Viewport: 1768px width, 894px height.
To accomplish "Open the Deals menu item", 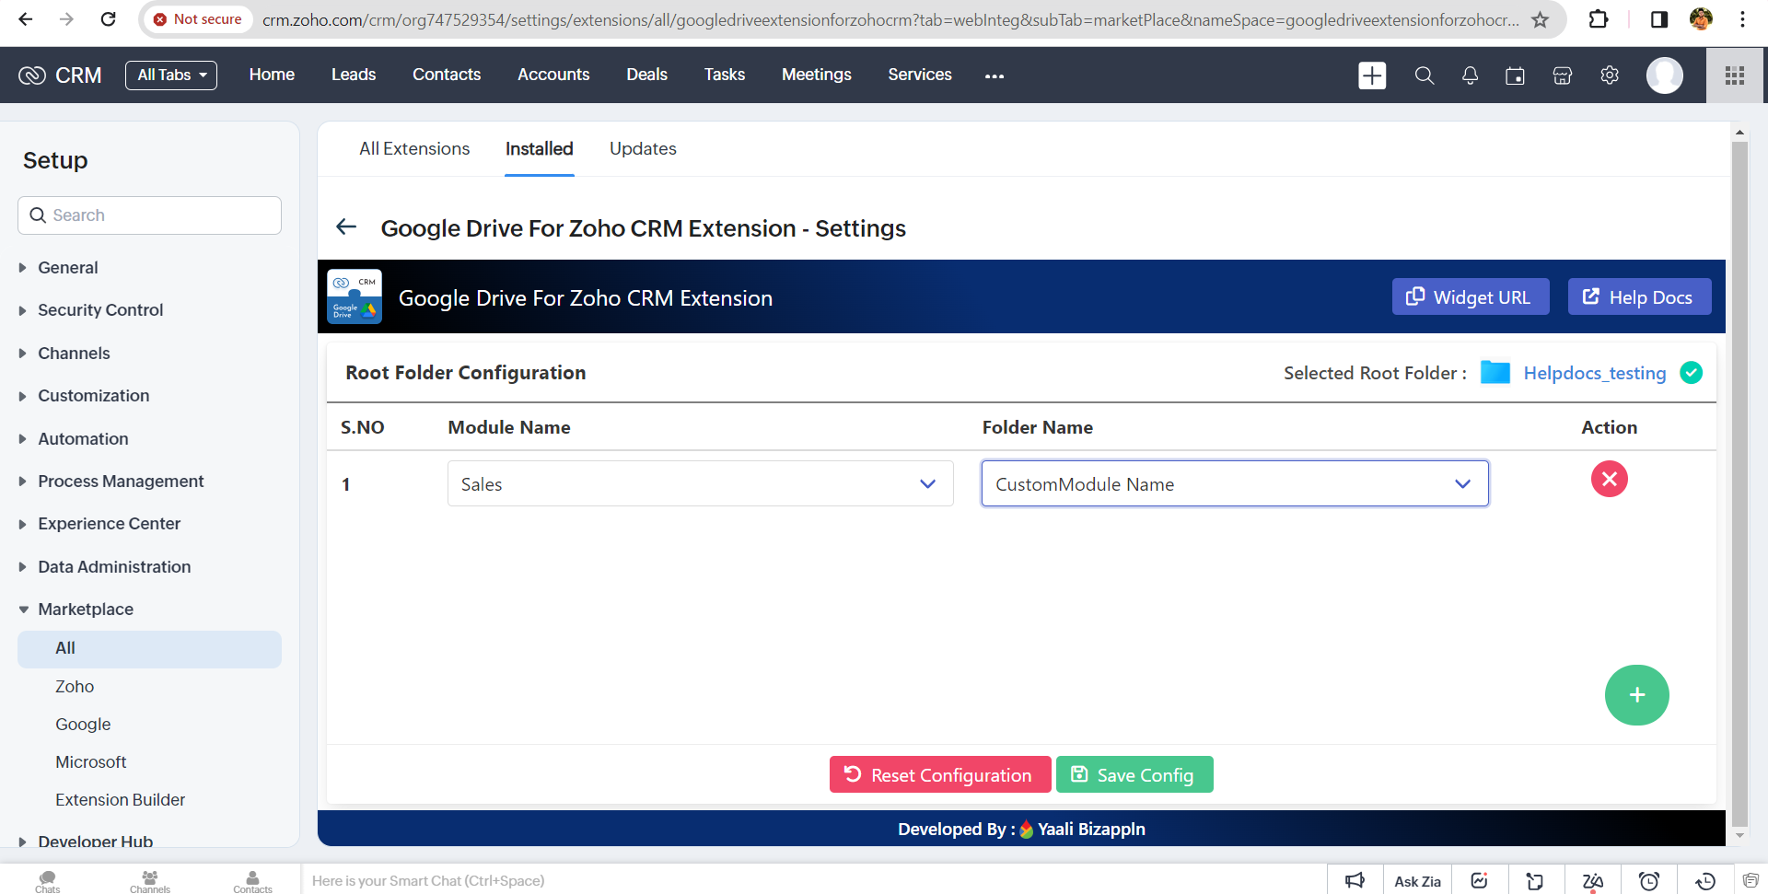I will [x=646, y=75].
